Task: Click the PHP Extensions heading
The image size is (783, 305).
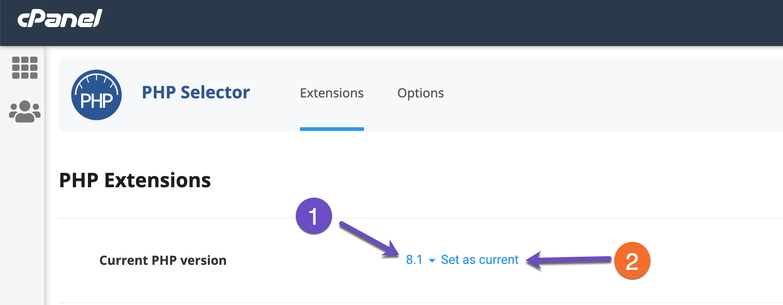Action: [135, 180]
